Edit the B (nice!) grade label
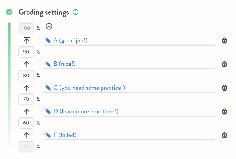 [x=64, y=64]
